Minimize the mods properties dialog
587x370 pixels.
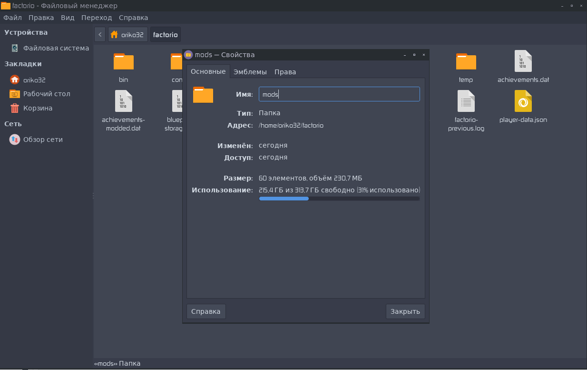click(x=404, y=55)
